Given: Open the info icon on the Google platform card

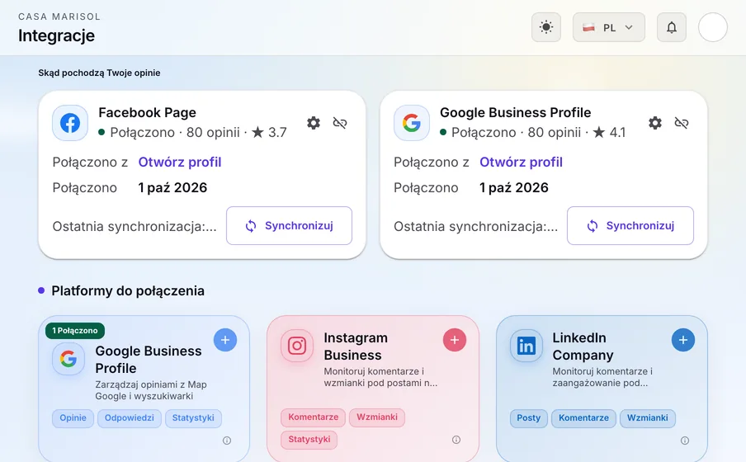Looking at the screenshot, I should 227,441.
